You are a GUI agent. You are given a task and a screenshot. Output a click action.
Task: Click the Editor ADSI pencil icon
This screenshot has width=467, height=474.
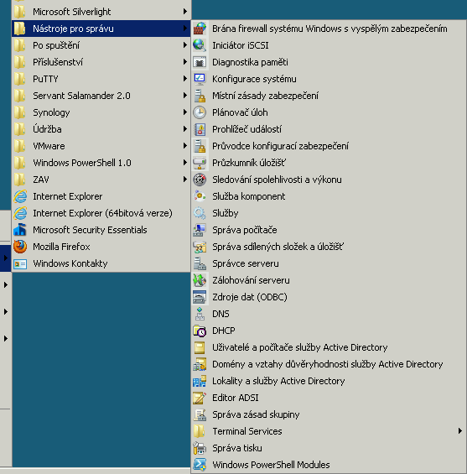point(200,398)
